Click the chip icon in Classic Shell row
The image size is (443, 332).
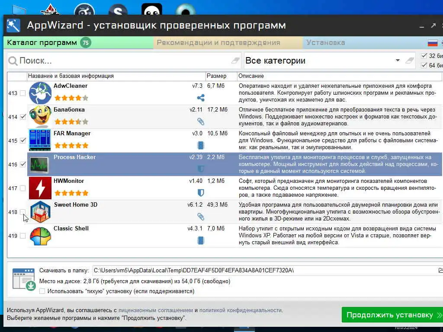tap(201, 240)
